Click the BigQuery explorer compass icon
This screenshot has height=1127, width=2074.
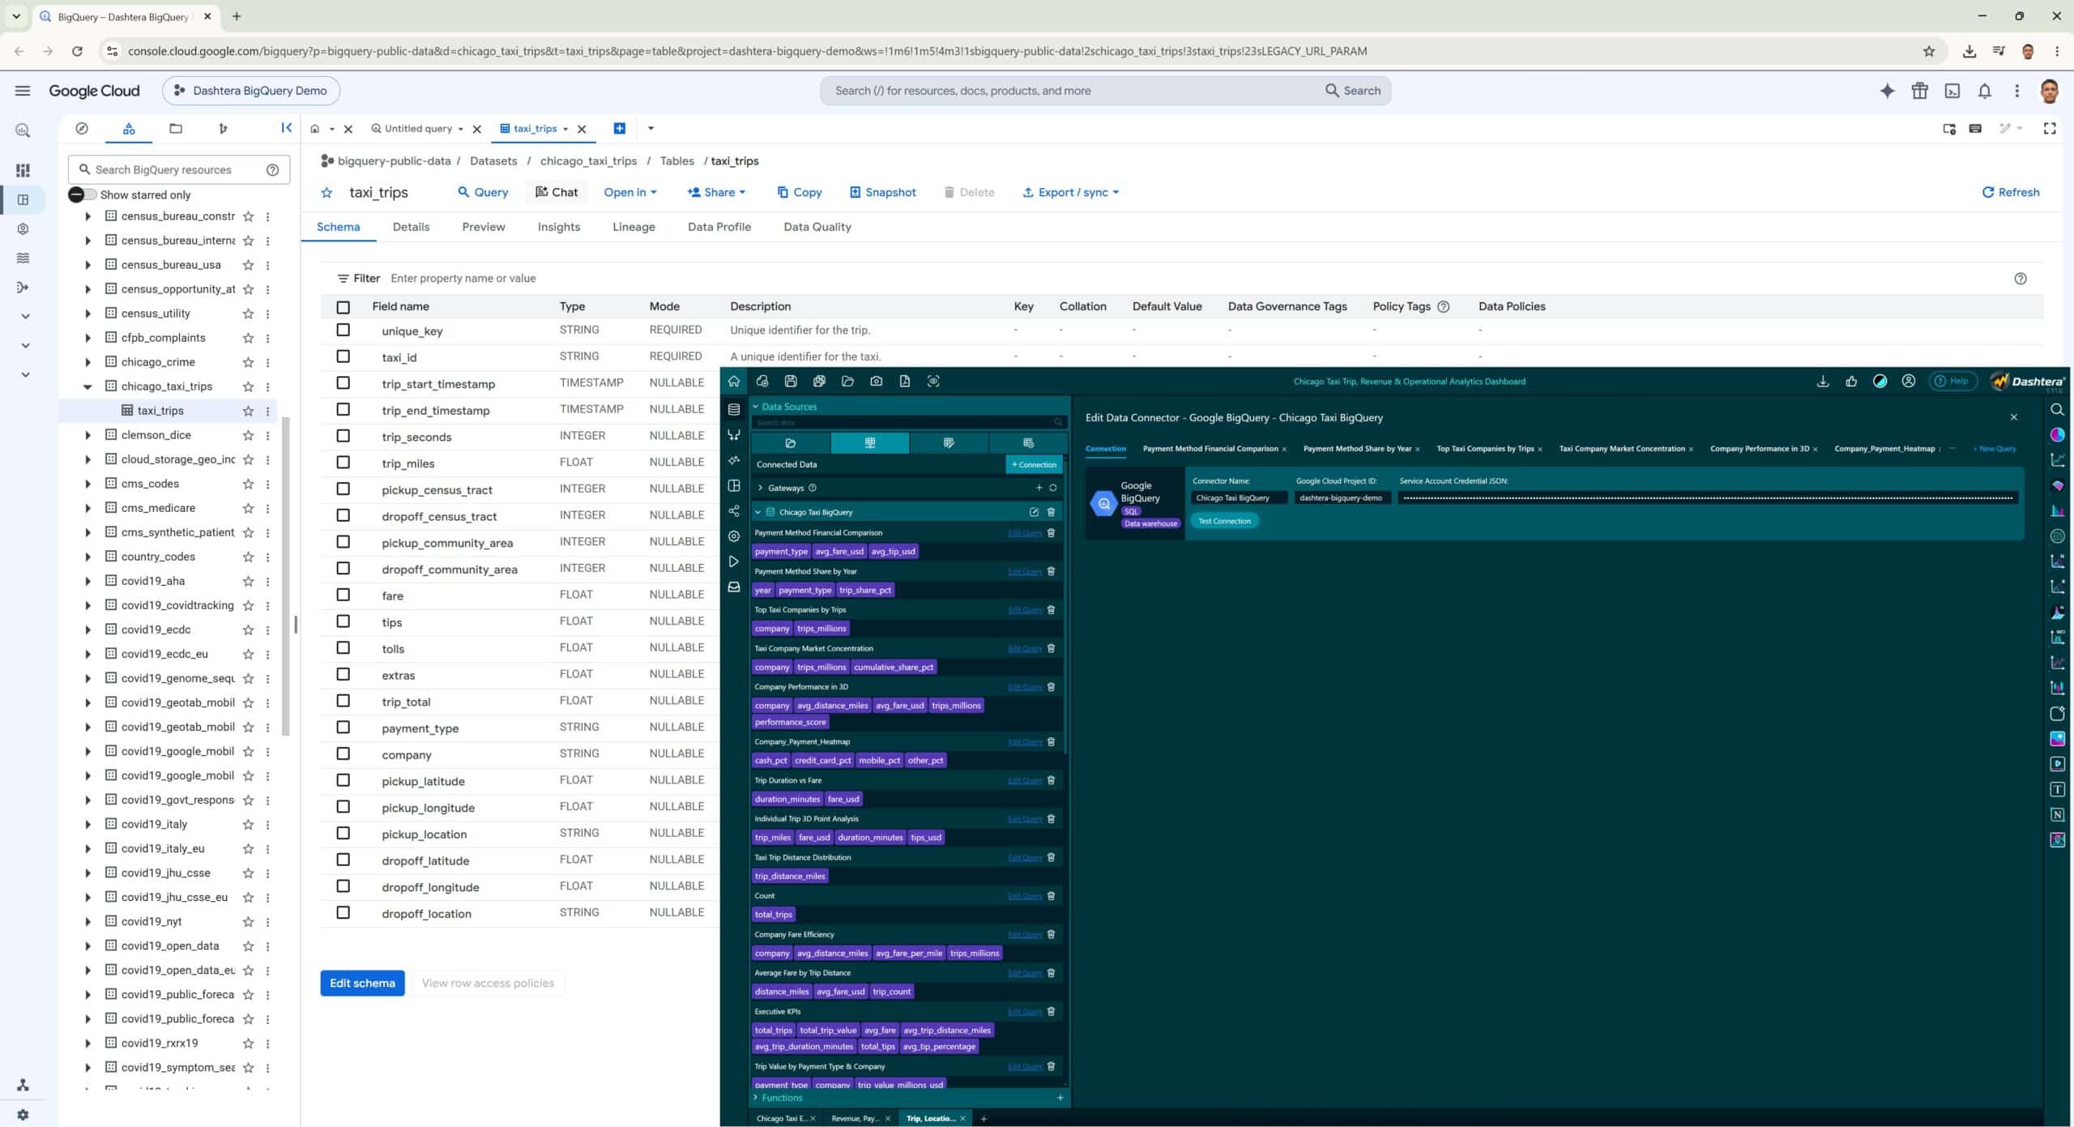pos(81,129)
